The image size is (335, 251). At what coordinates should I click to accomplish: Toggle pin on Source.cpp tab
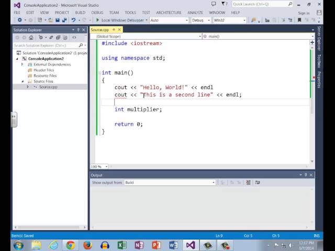tap(114, 30)
